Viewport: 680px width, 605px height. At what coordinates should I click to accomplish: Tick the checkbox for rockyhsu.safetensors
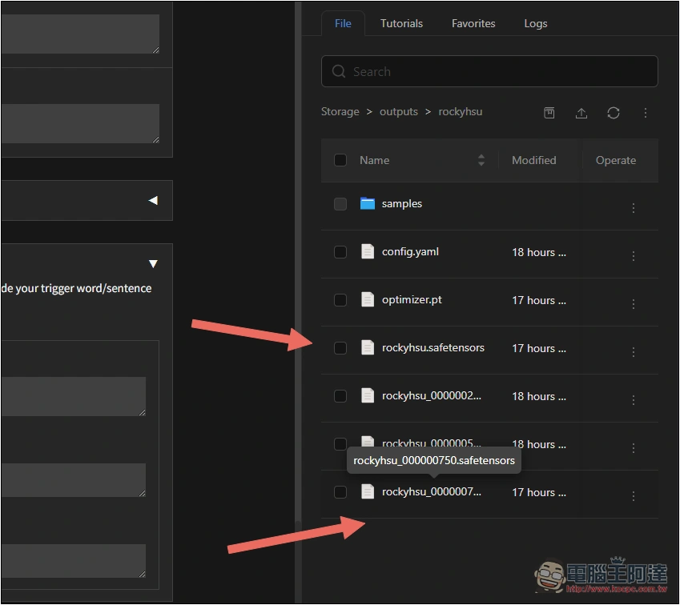[x=340, y=348]
